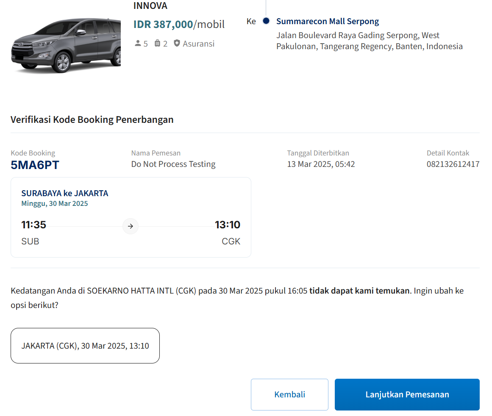Screen dimensions: 492x416
Task: Click the IDR 387,000 price text
Action: click(x=163, y=24)
